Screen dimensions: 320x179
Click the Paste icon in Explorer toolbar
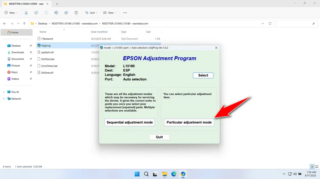coord(46,13)
